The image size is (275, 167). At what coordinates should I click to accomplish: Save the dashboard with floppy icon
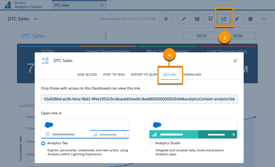point(197,19)
